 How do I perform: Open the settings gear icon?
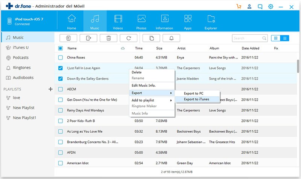pos(271,6)
